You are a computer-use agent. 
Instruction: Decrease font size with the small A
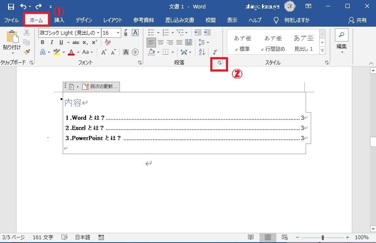114,52
